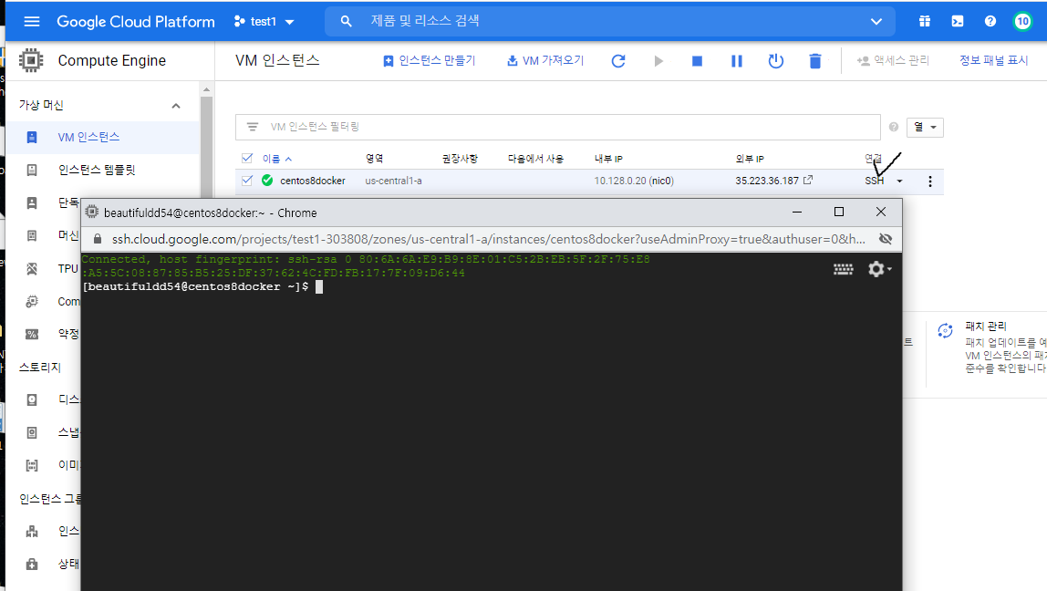Viewport: 1047px width, 591px height.
Task: Click the 약정 committed use percent icon
Action: coord(31,334)
